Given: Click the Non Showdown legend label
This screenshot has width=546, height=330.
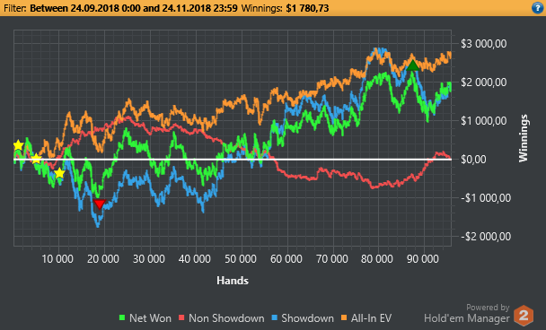Looking at the screenshot, I should (x=226, y=318).
